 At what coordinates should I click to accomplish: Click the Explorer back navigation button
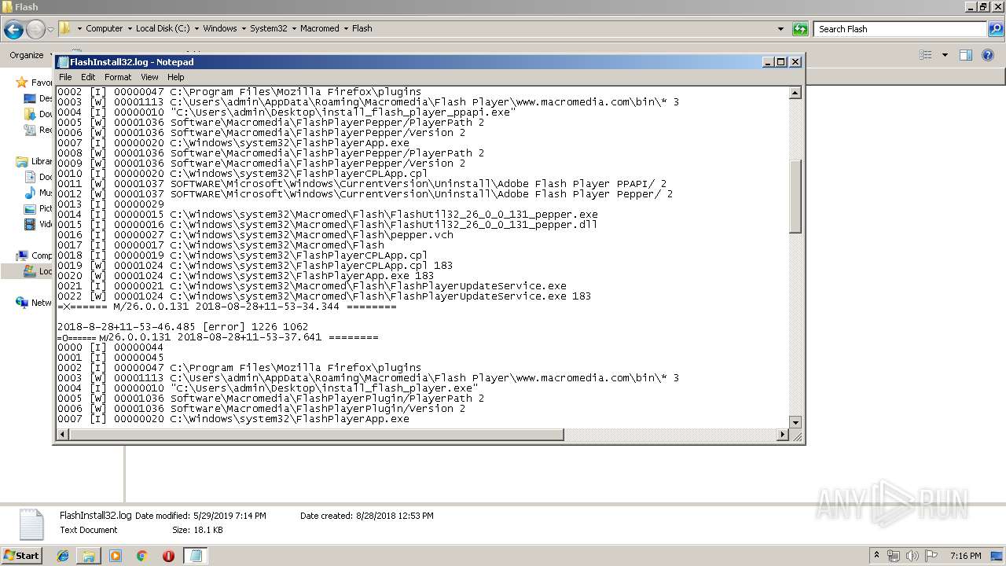pos(13,29)
